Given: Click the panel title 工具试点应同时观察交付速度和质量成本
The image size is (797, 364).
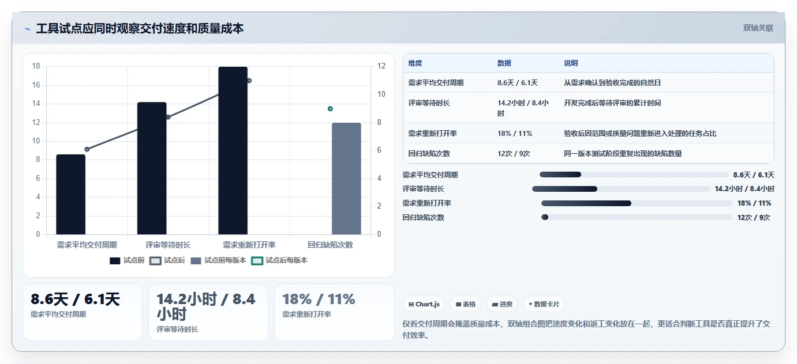Looking at the screenshot, I should [140, 29].
